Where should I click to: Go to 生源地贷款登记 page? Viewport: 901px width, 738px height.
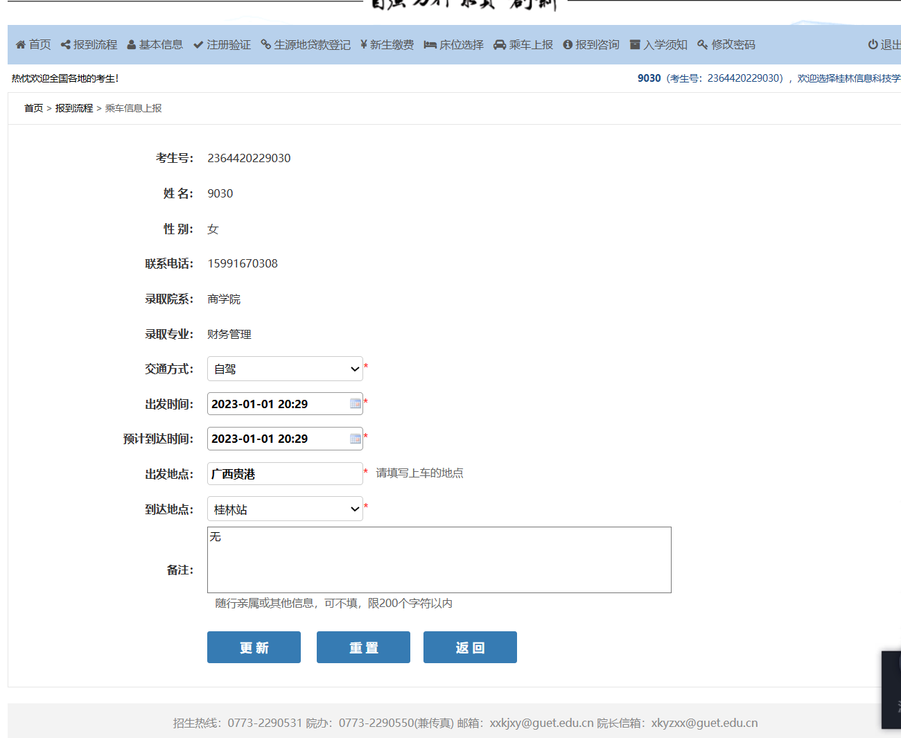coord(306,45)
